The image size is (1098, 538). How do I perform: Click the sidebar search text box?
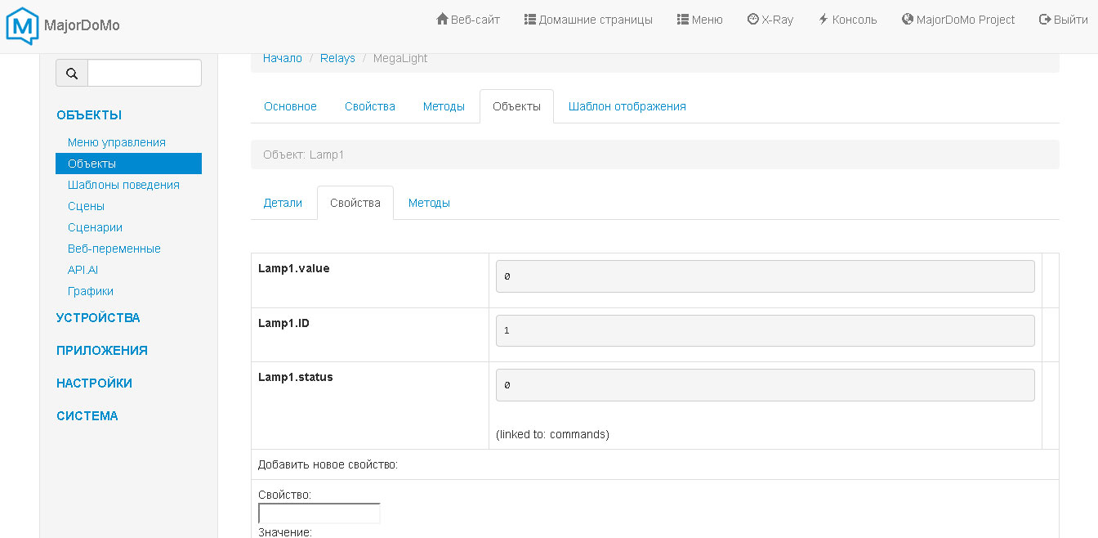[x=144, y=74]
